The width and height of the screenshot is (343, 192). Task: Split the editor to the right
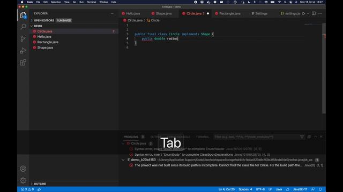(x=314, y=13)
